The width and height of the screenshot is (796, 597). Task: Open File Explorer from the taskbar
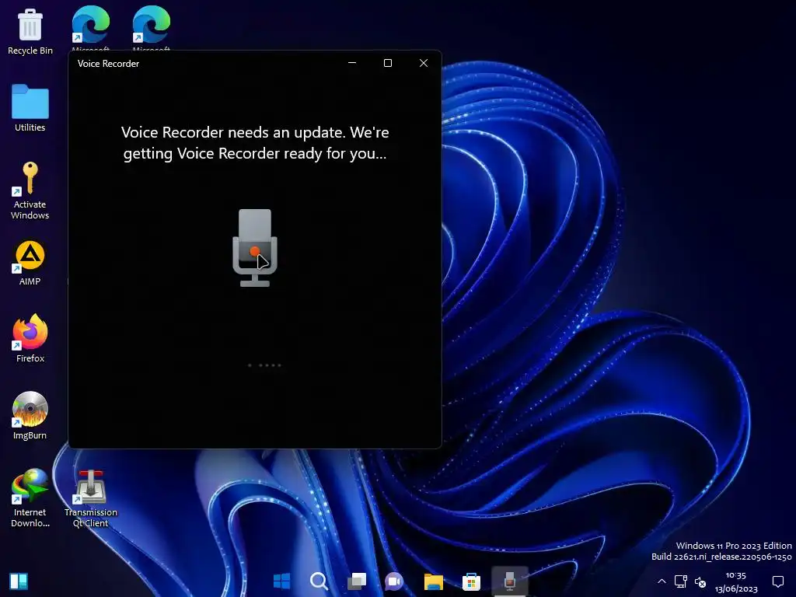pyautogui.click(x=434, y=581)
